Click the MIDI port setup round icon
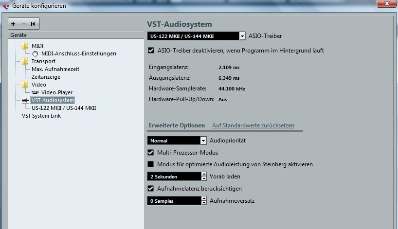398x229 pixels. click(x=36, y=53)
